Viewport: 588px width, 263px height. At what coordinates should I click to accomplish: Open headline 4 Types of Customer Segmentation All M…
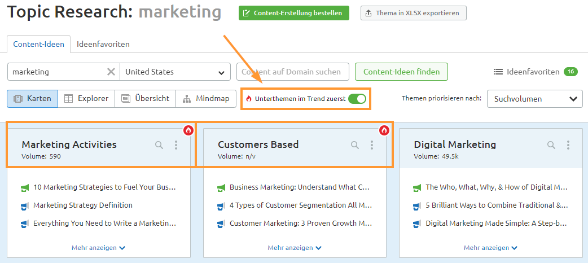click(301, 205)
